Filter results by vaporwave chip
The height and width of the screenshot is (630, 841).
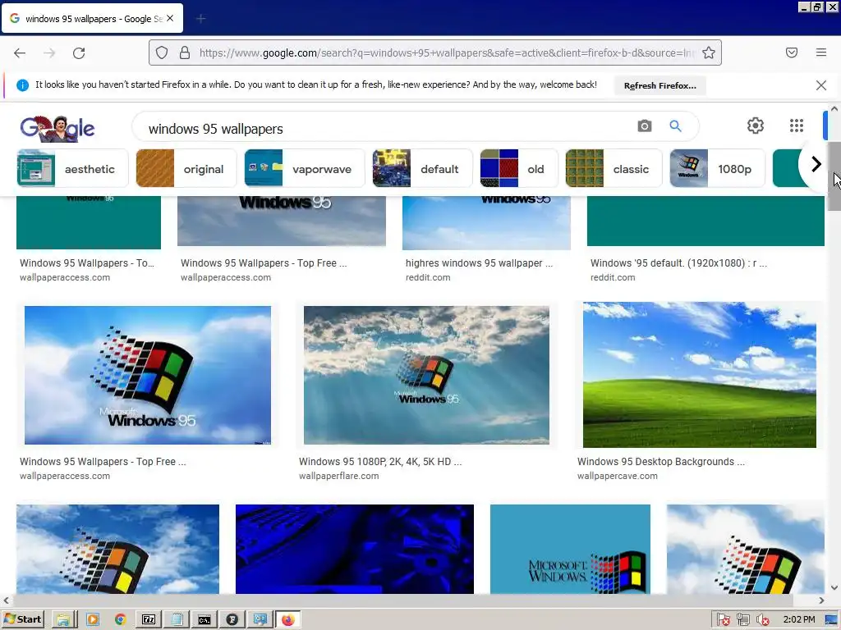click(x=304, y=169)
